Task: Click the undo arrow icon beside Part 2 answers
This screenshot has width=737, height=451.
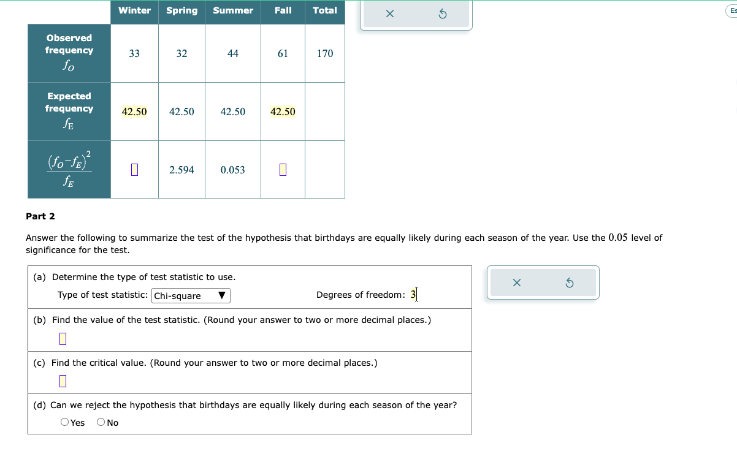Action: (569, 282)
